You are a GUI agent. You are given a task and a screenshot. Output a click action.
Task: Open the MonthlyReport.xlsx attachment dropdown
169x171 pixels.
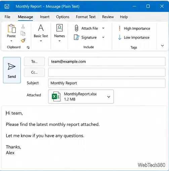coord(109,97)
